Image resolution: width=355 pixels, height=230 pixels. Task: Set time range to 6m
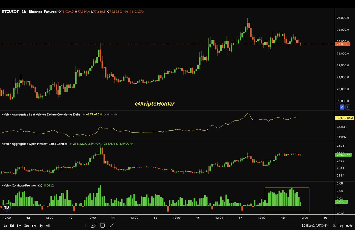(34, 226)
